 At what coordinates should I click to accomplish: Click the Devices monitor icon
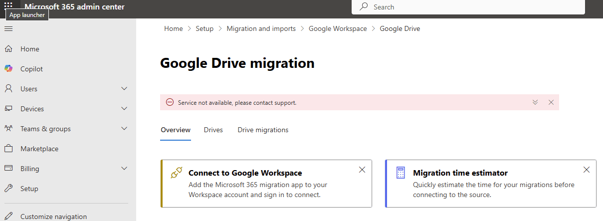pyautogui.click(x=8, y=109)
